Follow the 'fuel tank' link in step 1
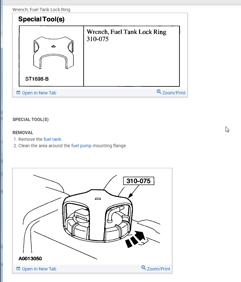The image size is (241, 282). pos(52,139)
